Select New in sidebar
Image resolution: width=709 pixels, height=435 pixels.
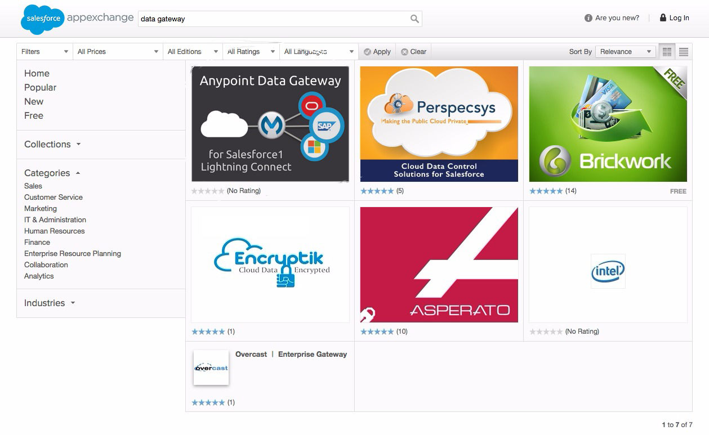(34, 101)
